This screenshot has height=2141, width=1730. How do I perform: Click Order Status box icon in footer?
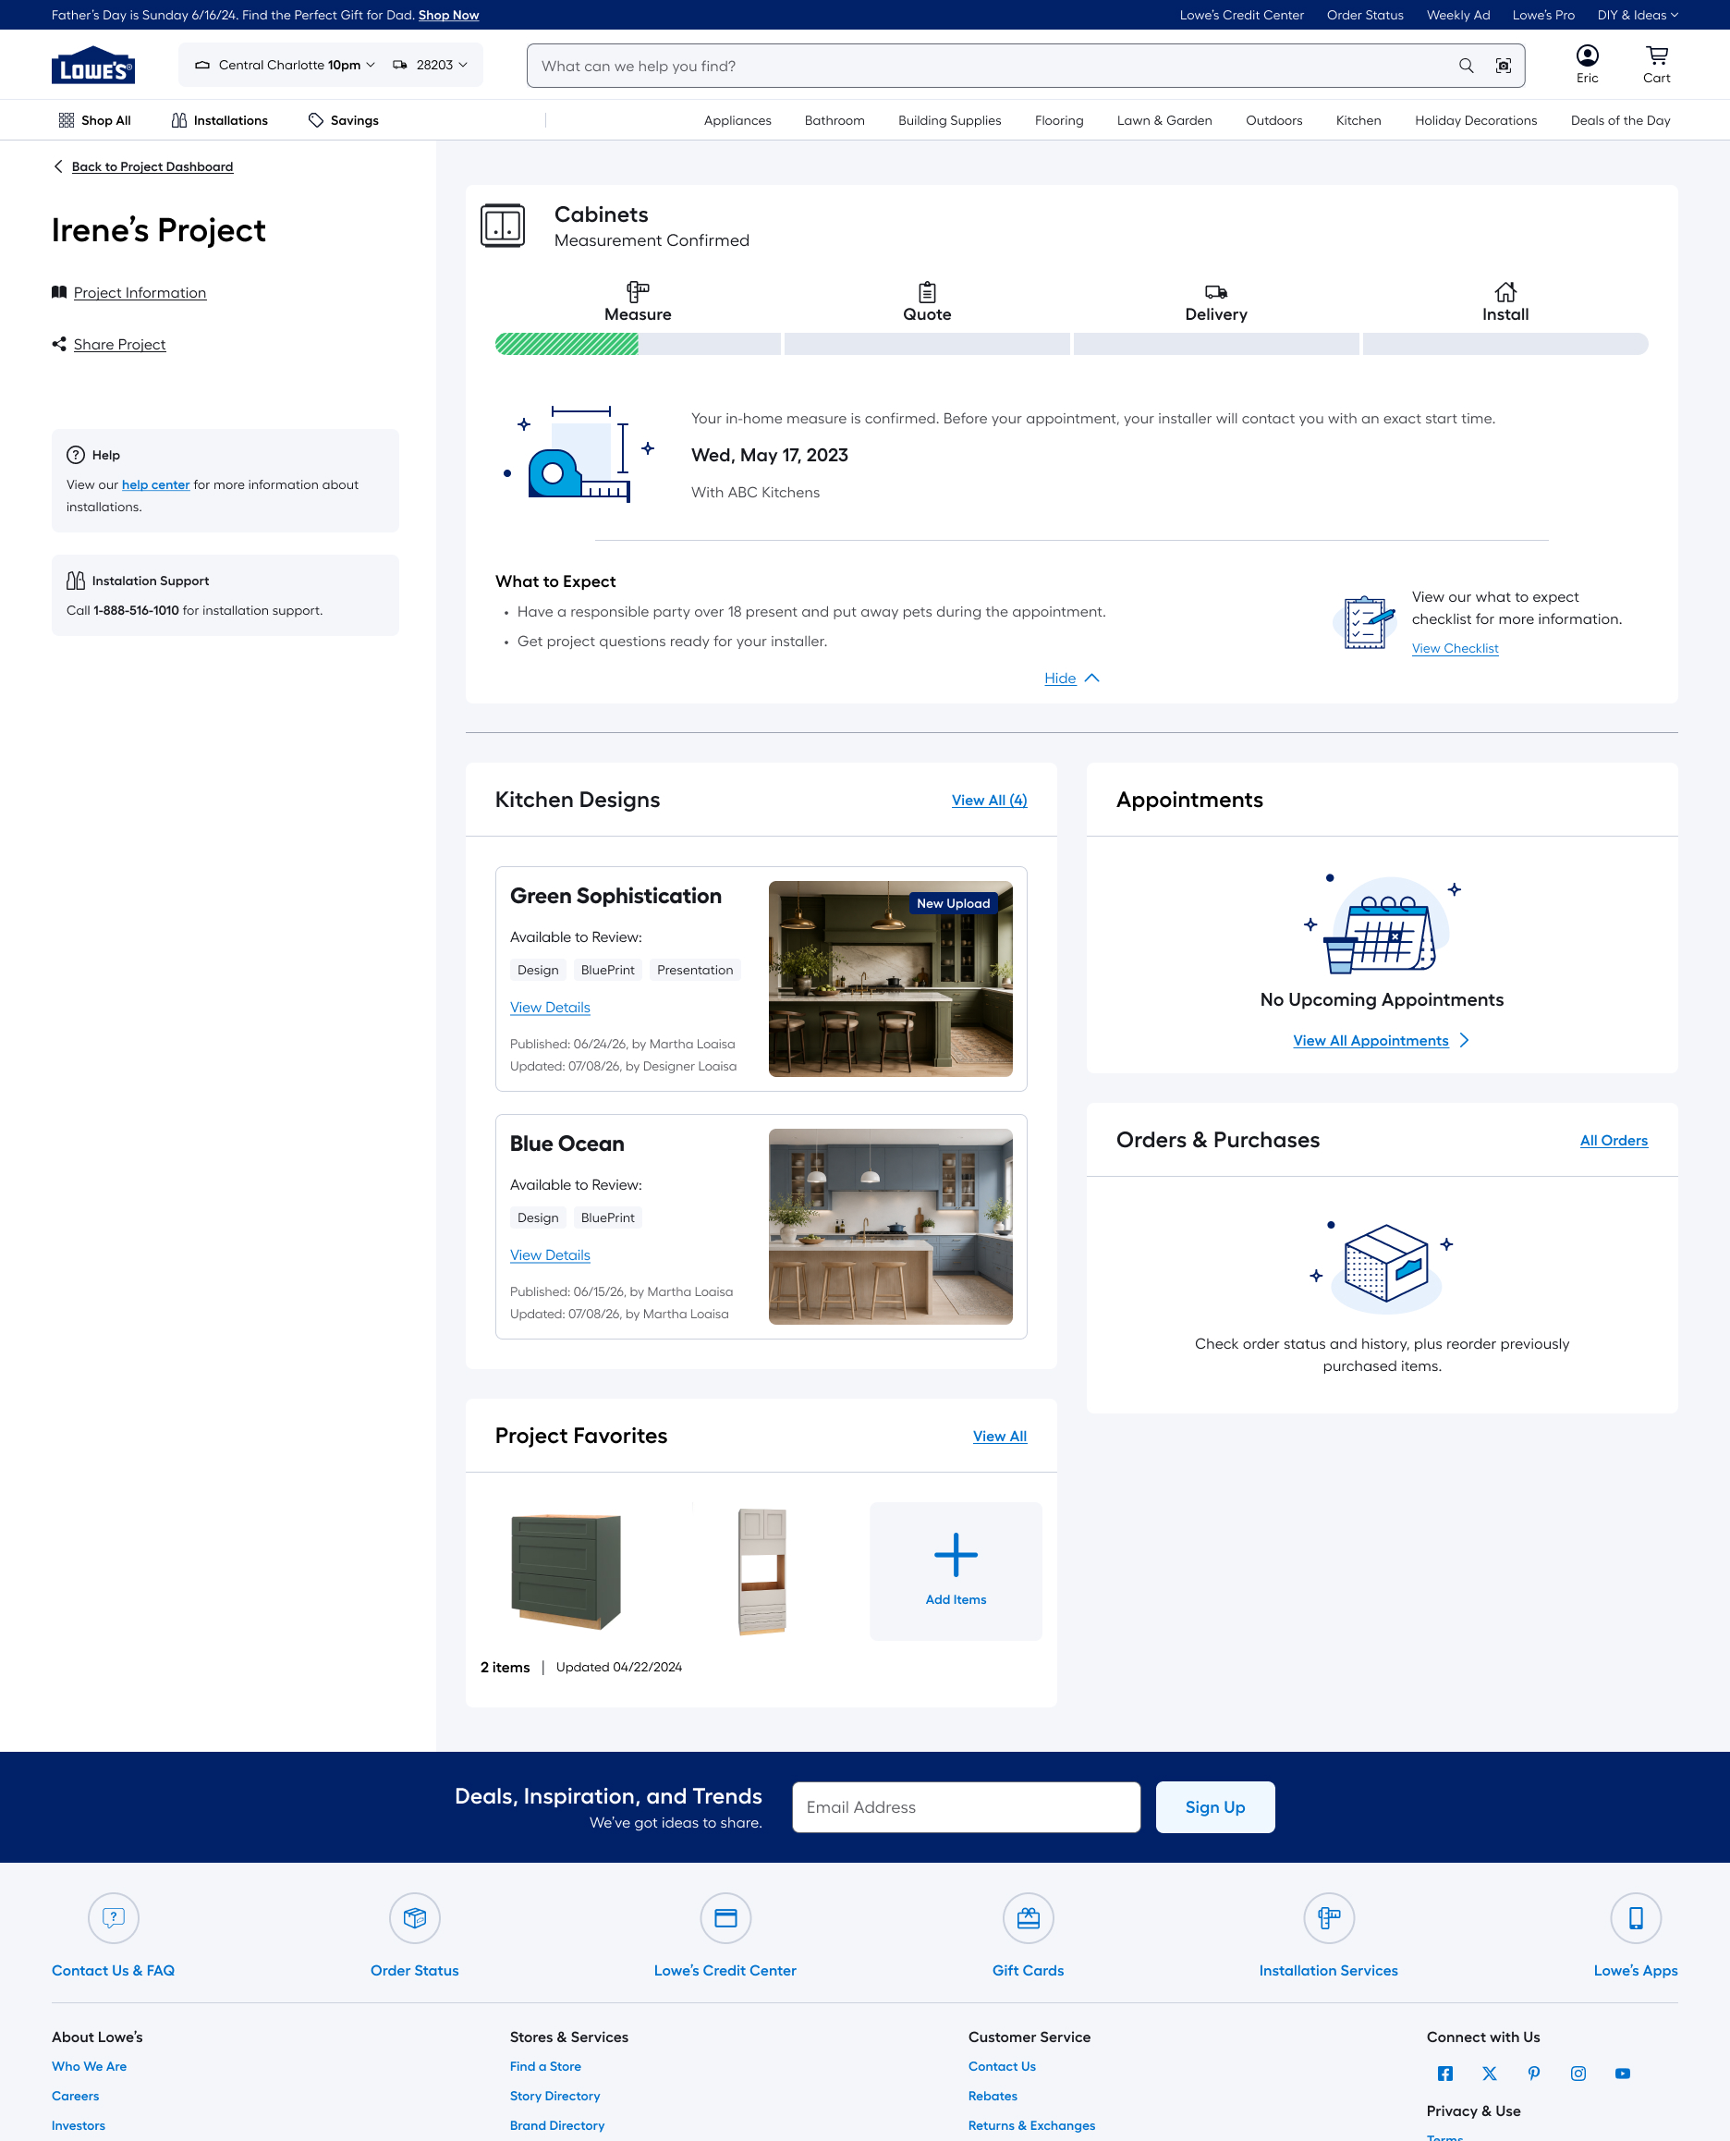[x=415, y=1917]
